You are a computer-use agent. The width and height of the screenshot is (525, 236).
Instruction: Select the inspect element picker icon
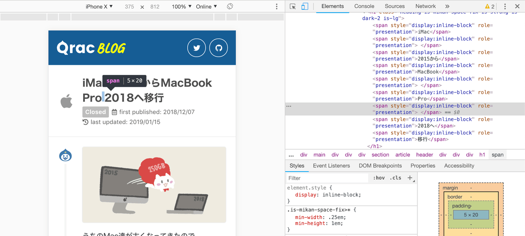coord(293,7)
